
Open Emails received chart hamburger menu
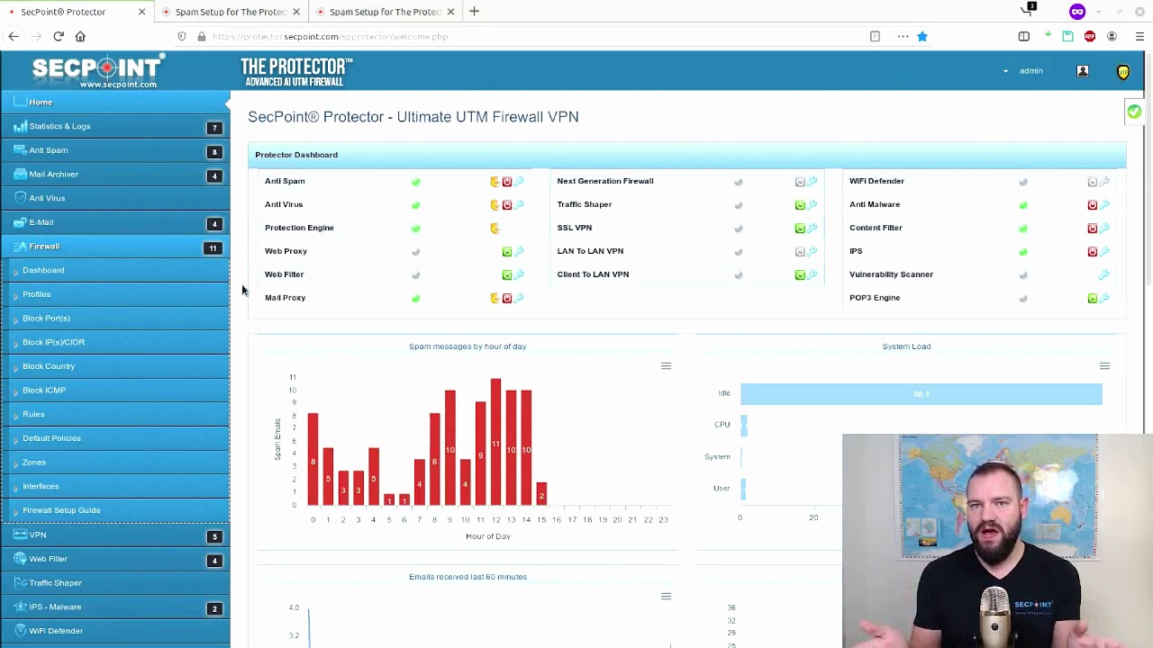tap(666, 597)
